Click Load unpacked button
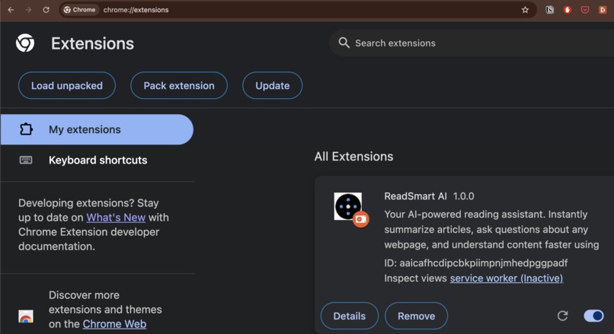This screenshot has width=614, height=334. (67, 86)
